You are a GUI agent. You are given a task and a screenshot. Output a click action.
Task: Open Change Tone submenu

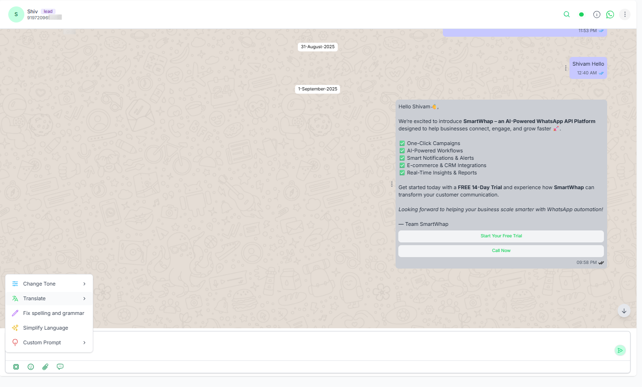tap(49, 284)
